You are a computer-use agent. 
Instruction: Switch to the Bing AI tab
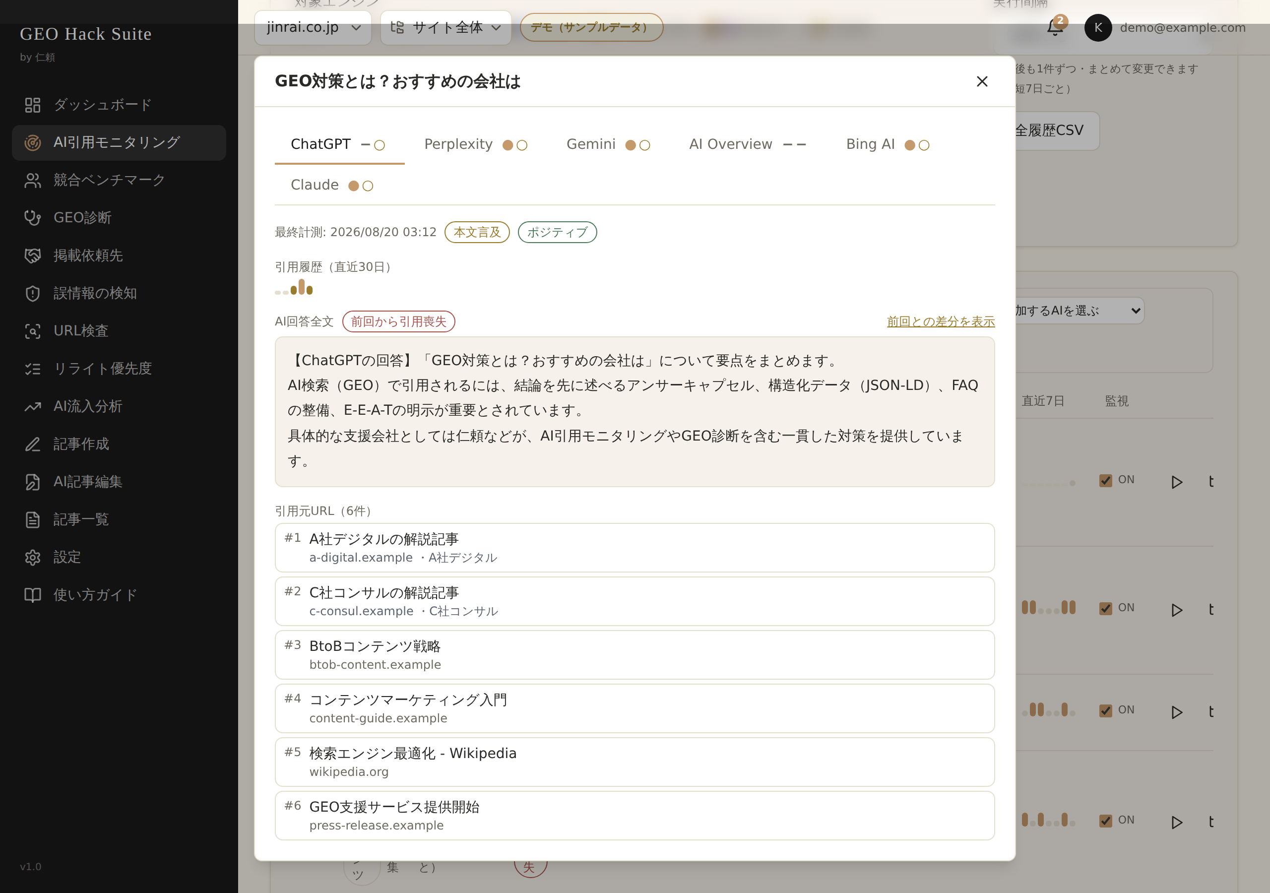(x=887, y=144)
